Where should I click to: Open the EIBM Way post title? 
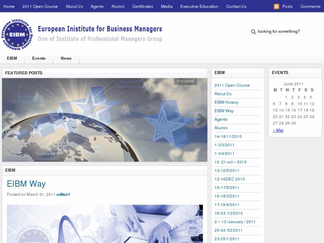tap(26, 184)
